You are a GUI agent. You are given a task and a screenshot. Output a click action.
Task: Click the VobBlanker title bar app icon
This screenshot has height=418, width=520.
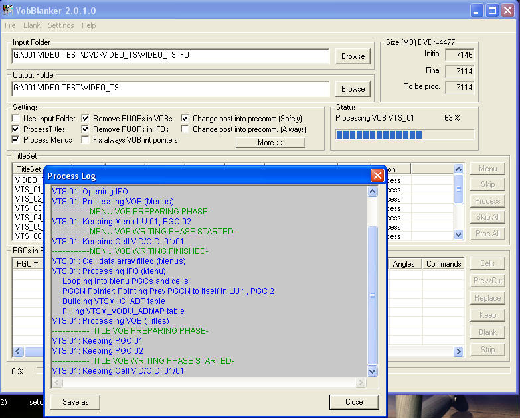coord(7,9)
